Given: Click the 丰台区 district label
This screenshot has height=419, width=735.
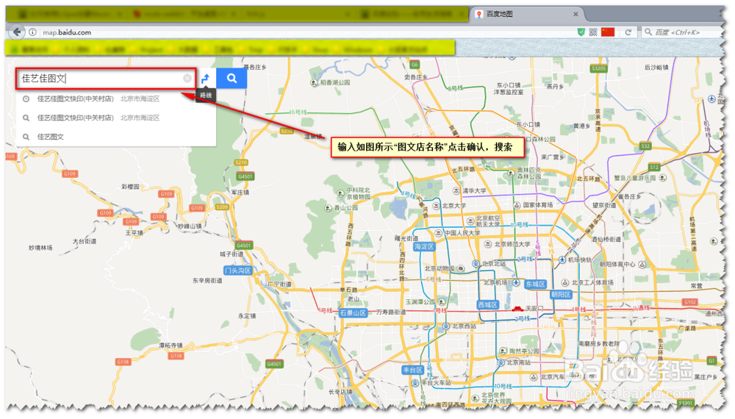Looking at the screenshot, I should (413, 370).
